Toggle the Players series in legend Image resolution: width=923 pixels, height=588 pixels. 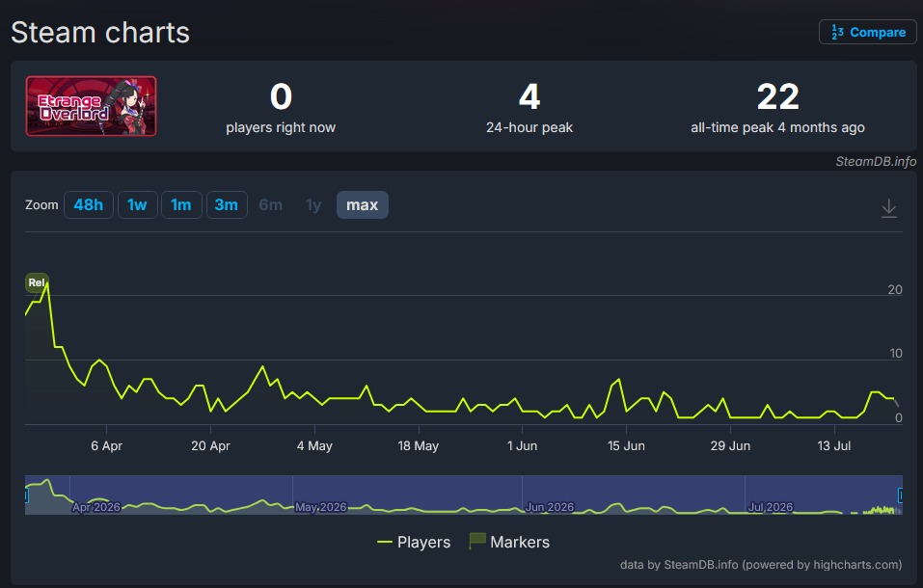tap(414, 542)
